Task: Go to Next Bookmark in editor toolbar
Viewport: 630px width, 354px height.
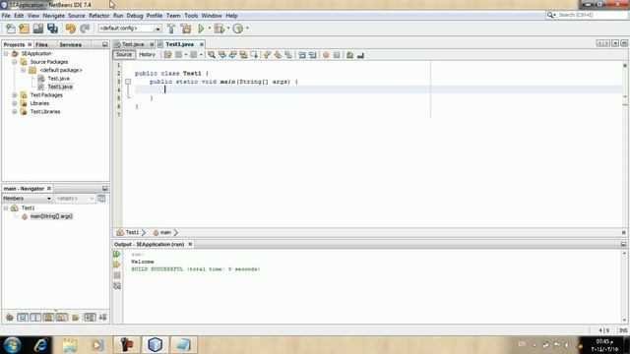Action: point(278,55)
